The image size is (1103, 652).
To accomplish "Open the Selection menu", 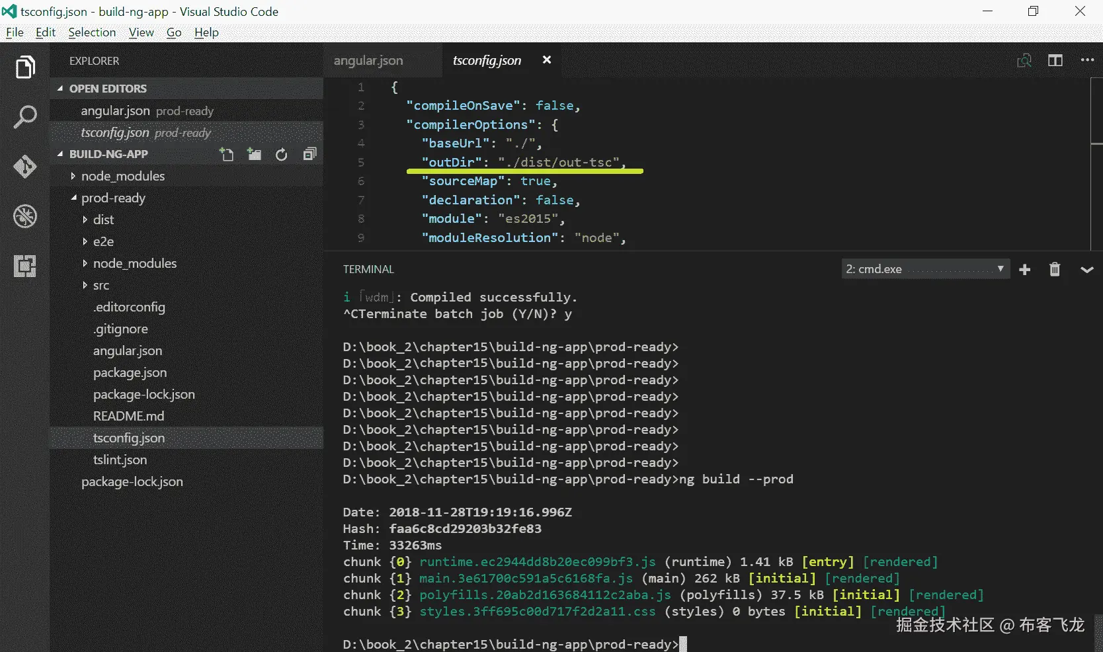I will (92, 32).
